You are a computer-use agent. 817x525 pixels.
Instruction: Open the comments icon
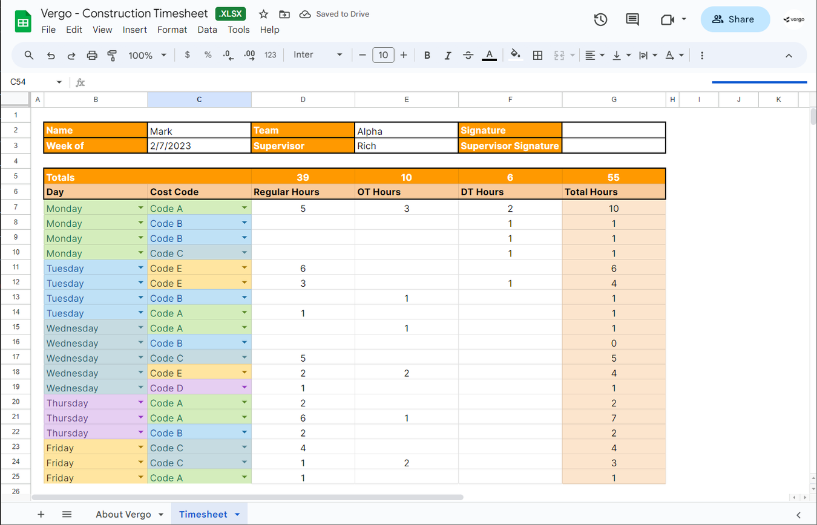click(x=632, y=19)
